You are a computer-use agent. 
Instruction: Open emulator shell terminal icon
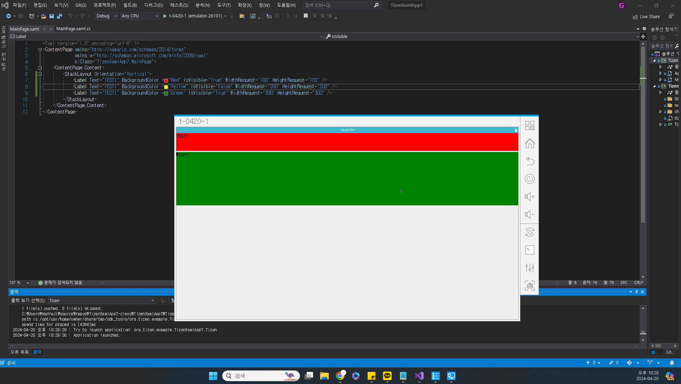click(x=530, y=250)
